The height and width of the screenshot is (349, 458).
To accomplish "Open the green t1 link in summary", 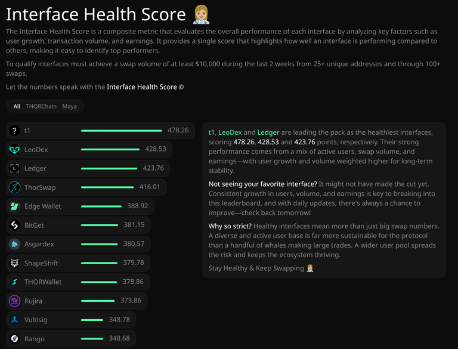I will (211, 132).
